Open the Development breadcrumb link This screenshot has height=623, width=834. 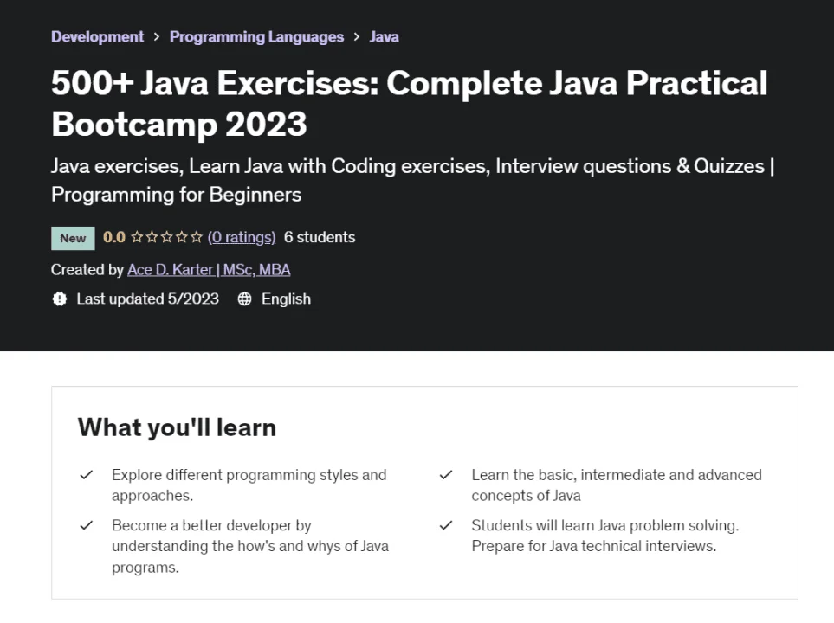click(x=97, y=36)
